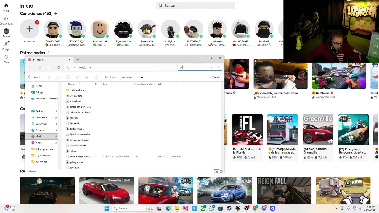This screenshot has height=213, width=379.
Task: Open the Patrocinadas section link
Action: point(35,53)
